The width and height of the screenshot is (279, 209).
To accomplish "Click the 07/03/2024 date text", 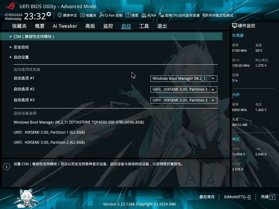I will [x=14, y=15].
